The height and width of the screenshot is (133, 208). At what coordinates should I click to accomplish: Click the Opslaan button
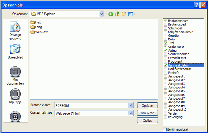pos(147,105)
